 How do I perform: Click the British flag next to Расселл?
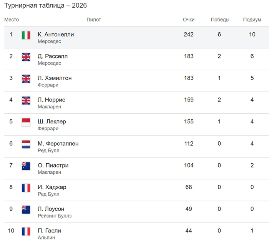(26, 57)
